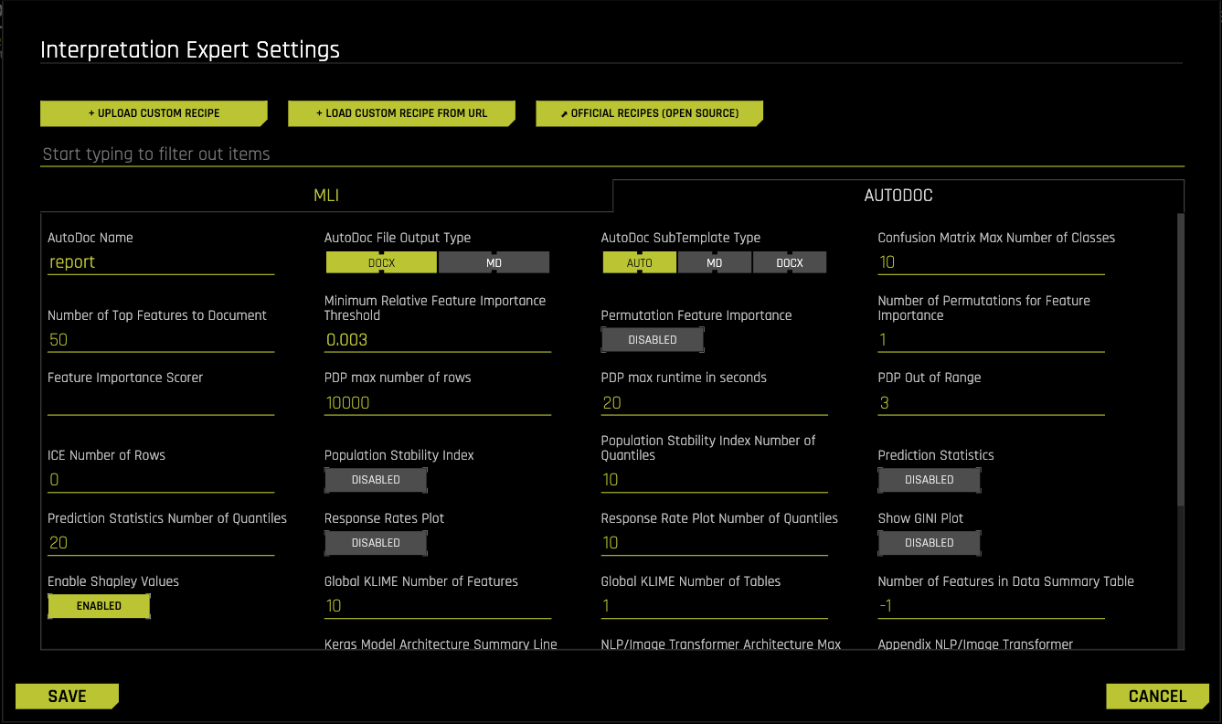
Task: Save the expert settings
Action: 66,696
